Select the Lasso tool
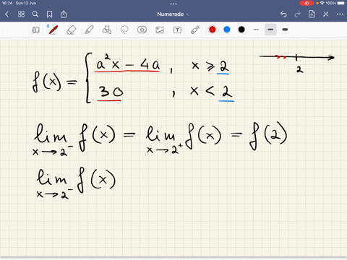 coord(124,30)
